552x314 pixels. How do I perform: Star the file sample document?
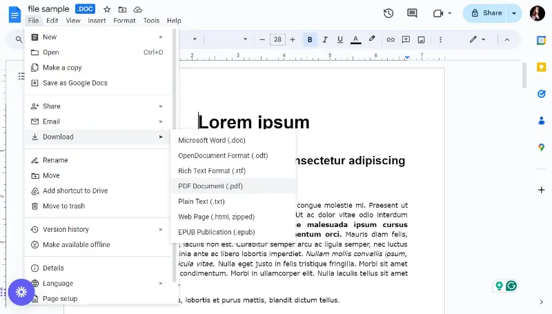(107, 10)
